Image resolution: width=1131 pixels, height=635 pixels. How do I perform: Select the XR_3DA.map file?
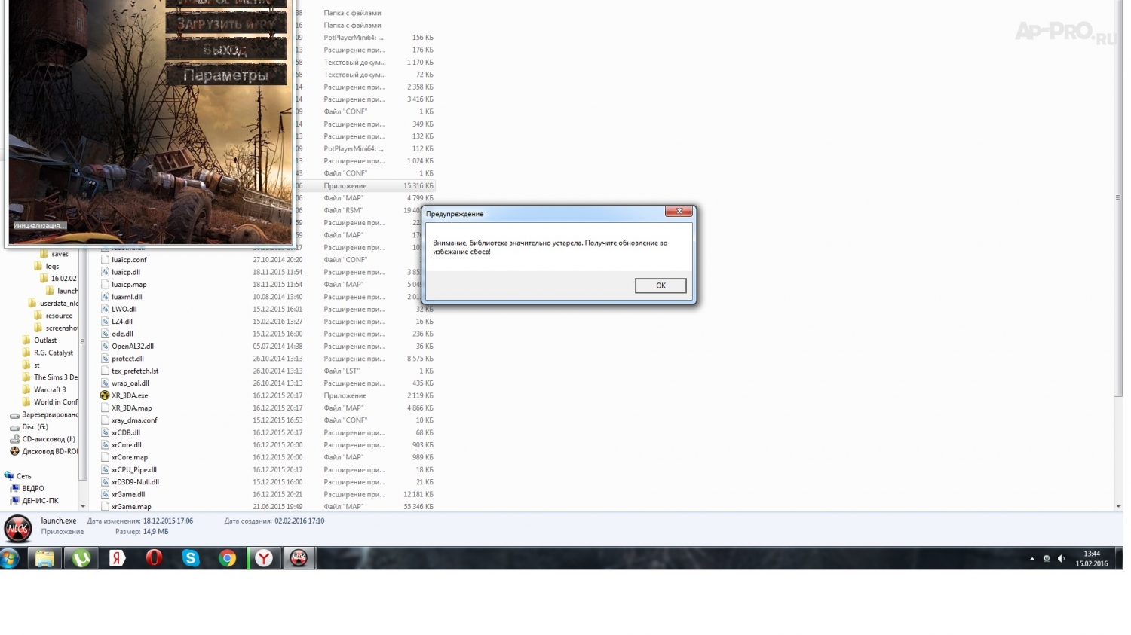[131, 408]
